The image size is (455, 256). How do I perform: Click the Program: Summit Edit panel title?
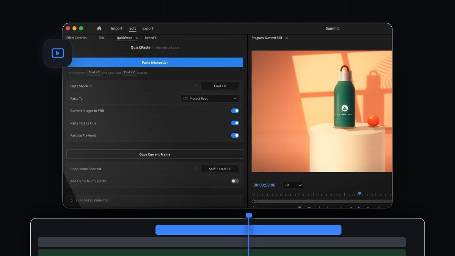pos(267,38)
